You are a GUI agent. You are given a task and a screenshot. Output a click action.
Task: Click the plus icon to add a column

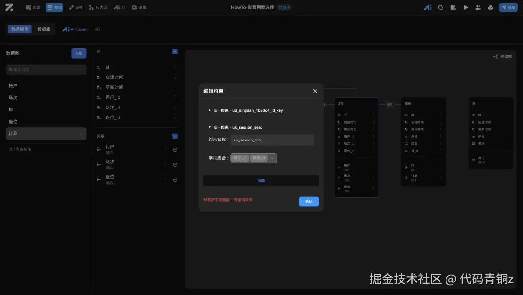click(x=175, y=51)
